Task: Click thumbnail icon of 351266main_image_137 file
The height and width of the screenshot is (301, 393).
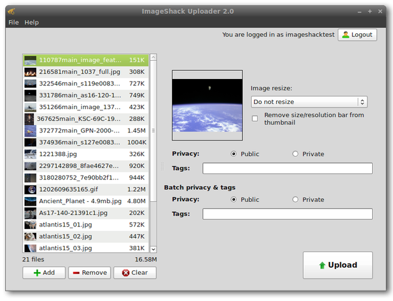Action: tap(30, 107)
